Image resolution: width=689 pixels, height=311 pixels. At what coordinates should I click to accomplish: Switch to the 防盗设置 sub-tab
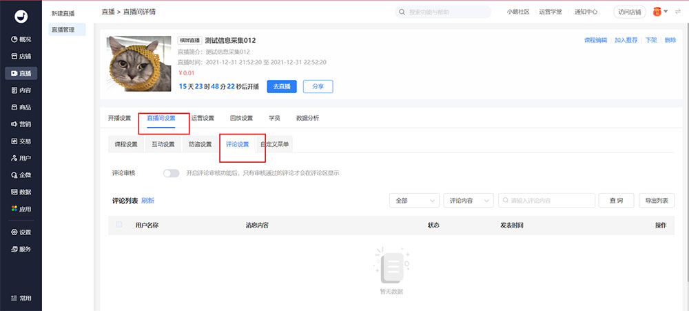(200, 144)
